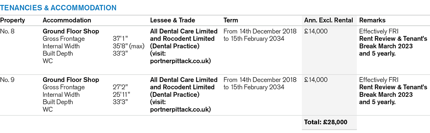Select the No. 8 property cell

pyautogui.click(x=8, y=31)
